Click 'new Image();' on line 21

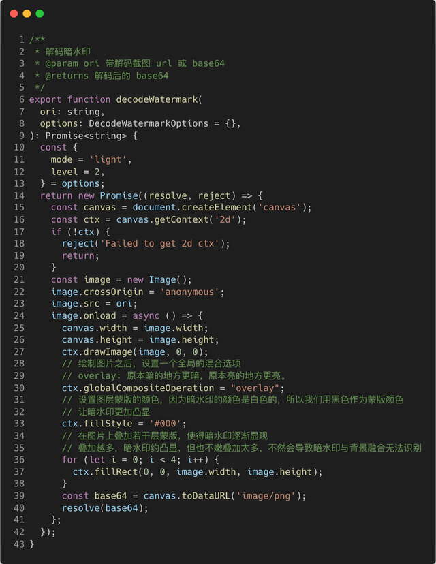pyautogui.click(x=159, y=280)
